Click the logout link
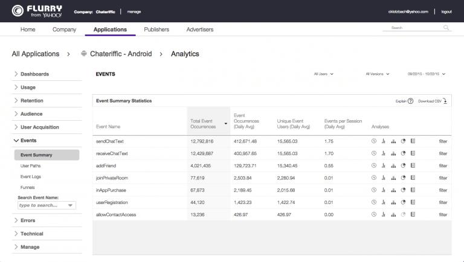Image resolution: width=464 pixels, height=262 pixels. (x=446, y=11)
